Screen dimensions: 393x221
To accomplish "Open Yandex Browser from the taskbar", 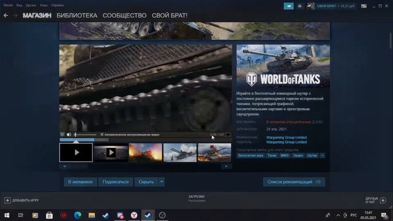I will 134,215.
